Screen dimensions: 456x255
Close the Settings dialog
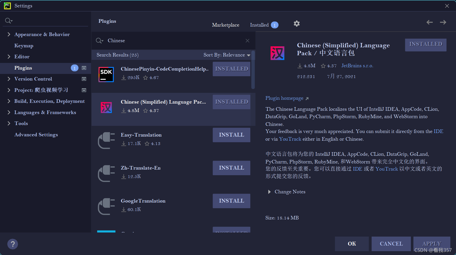(447, 6)
